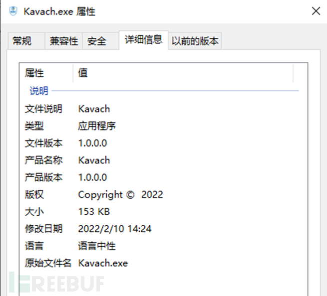Select the 文件版本 row label
Viewport: 327px width, 296px height.
43,143
